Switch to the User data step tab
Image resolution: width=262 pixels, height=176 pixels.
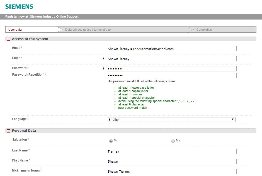click(x=15, y=30)
